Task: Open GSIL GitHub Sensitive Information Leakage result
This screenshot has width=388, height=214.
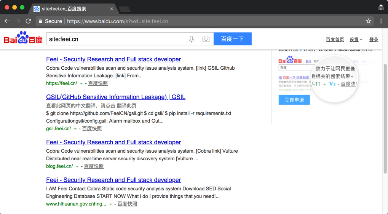Action: coord(115,97)
